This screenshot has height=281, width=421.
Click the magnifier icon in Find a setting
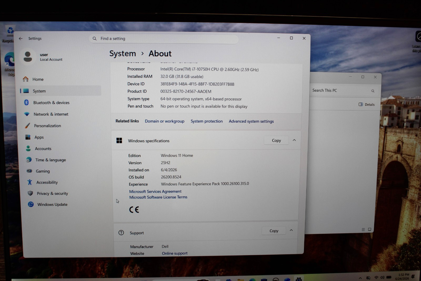point(94,38)
